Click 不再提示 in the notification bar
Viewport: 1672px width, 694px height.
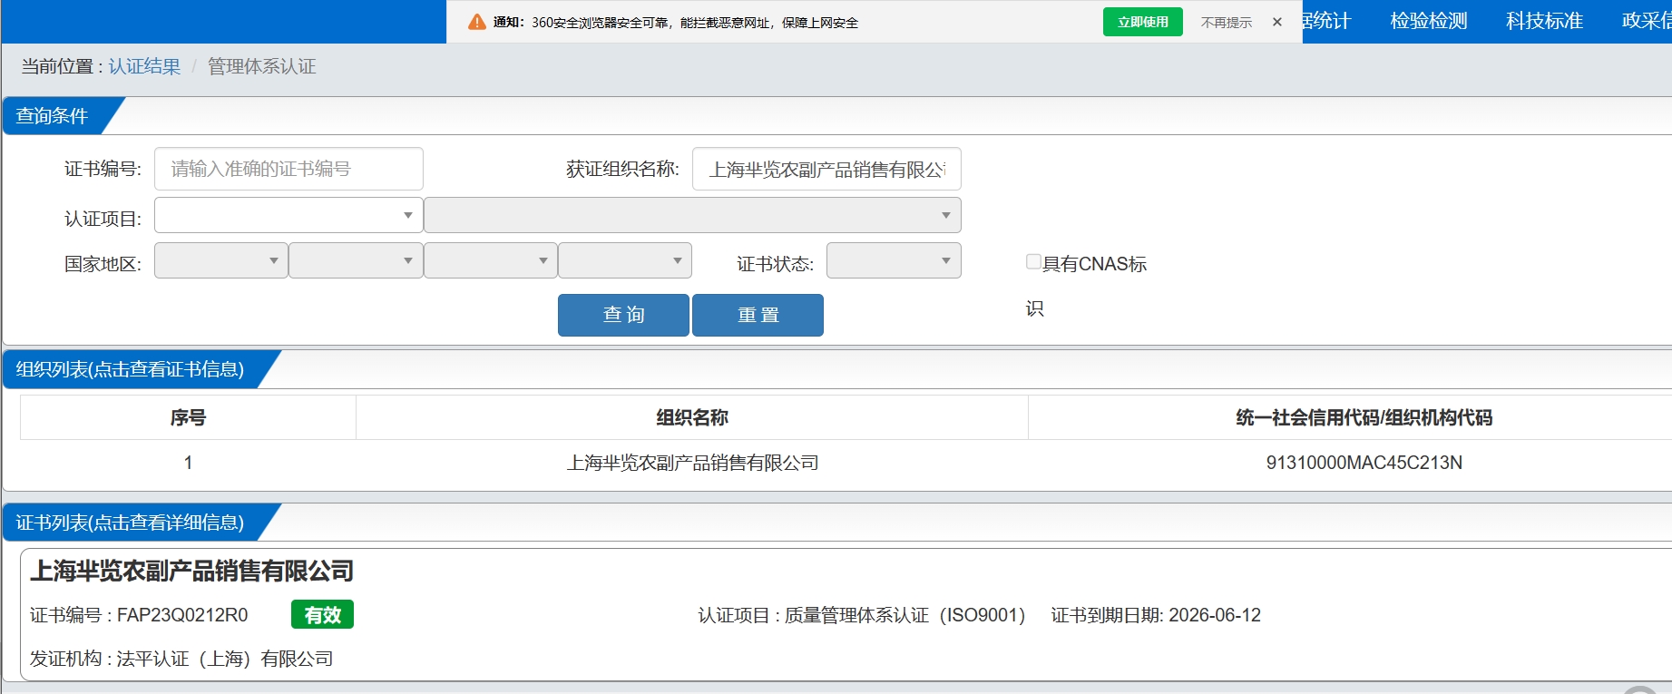pos(1226,23)
